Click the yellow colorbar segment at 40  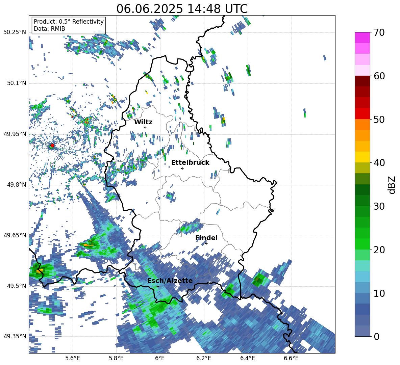pyautogui.click(x=362, y=157)
